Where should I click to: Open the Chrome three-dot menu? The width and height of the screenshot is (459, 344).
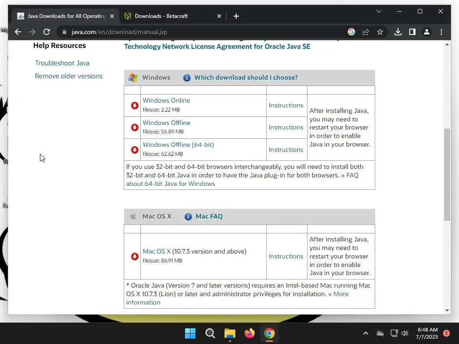click(x=441, y=32)
